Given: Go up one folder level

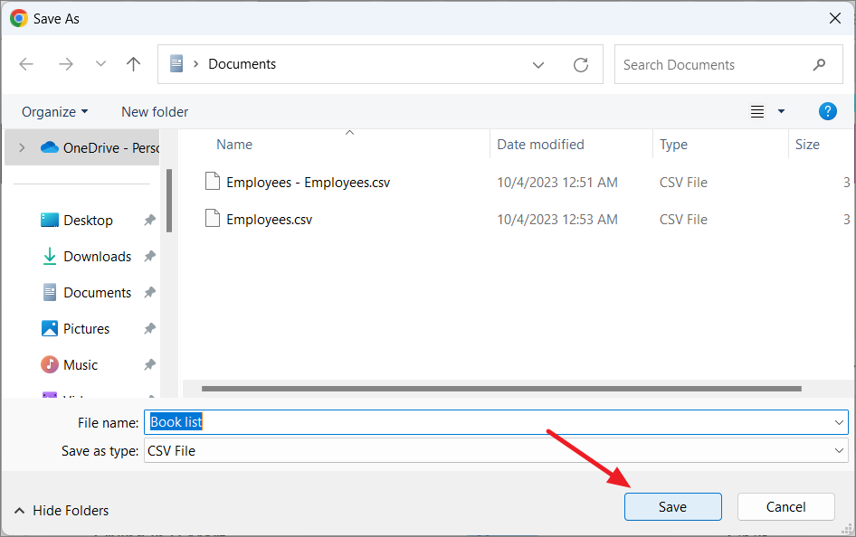Looking at the screenshot, I should (x=133, y=64).
